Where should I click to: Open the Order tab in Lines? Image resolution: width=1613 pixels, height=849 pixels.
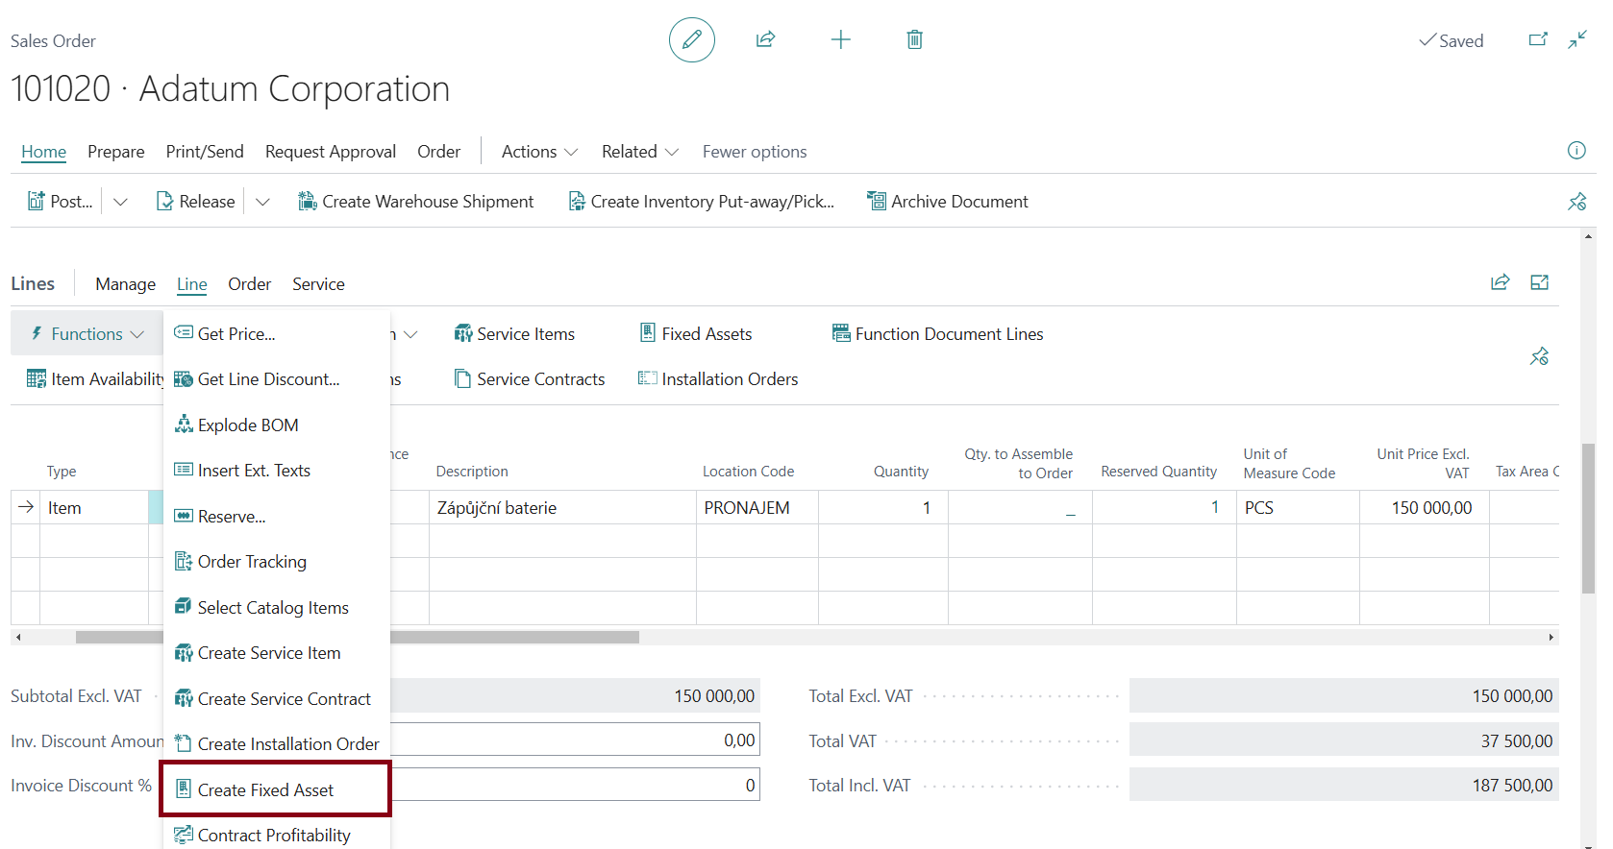250,284
